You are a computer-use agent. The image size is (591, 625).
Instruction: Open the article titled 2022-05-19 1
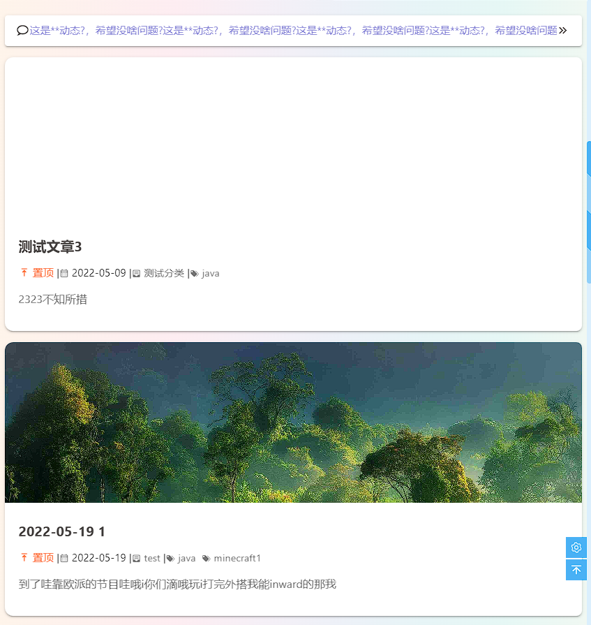point(61,531)
